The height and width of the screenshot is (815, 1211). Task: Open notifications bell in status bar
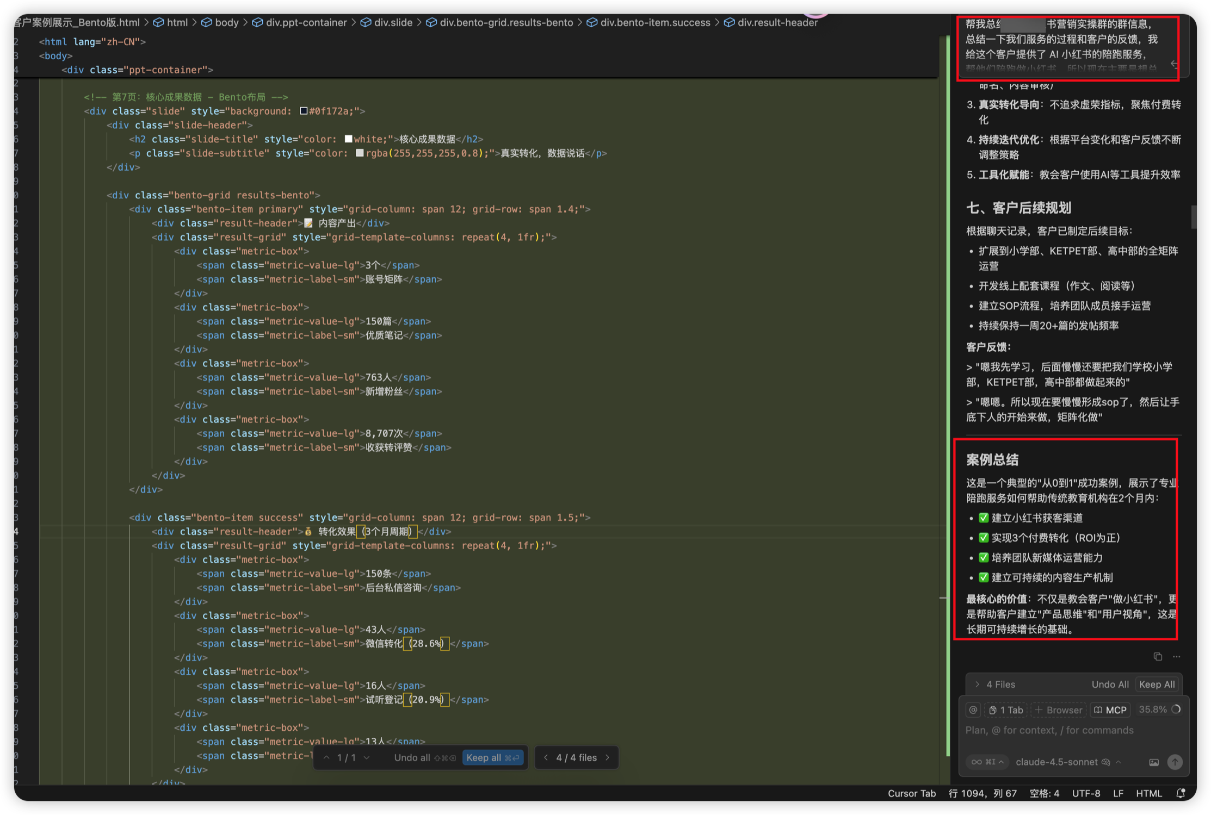pyautogui.click(x=1181, y=793)
